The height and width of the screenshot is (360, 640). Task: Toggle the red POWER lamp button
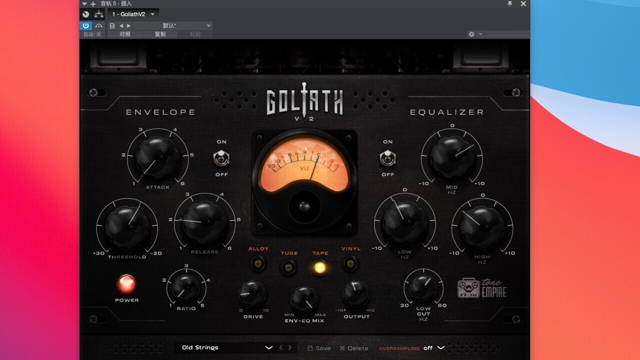[126, 283]
